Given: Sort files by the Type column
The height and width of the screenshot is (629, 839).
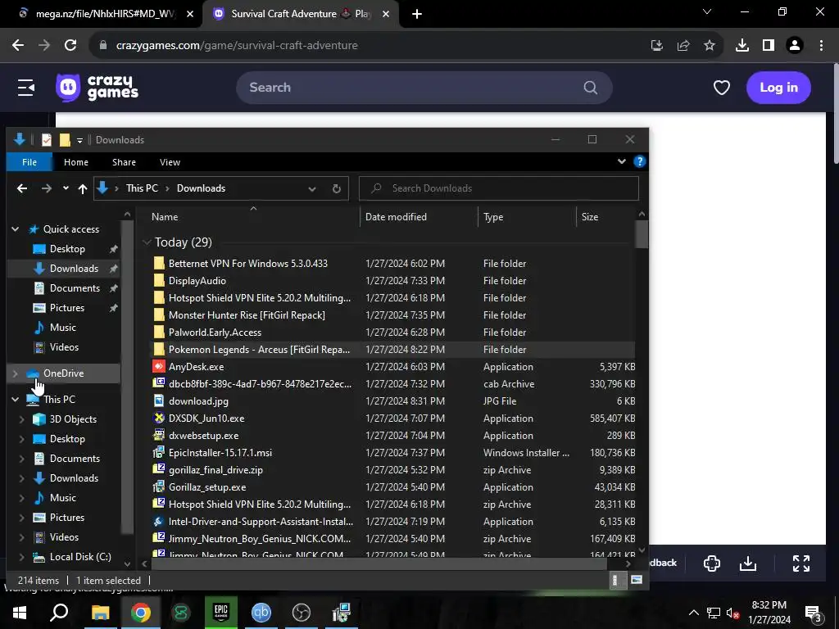Looking at the screenshot, I should tap(492, 217).
